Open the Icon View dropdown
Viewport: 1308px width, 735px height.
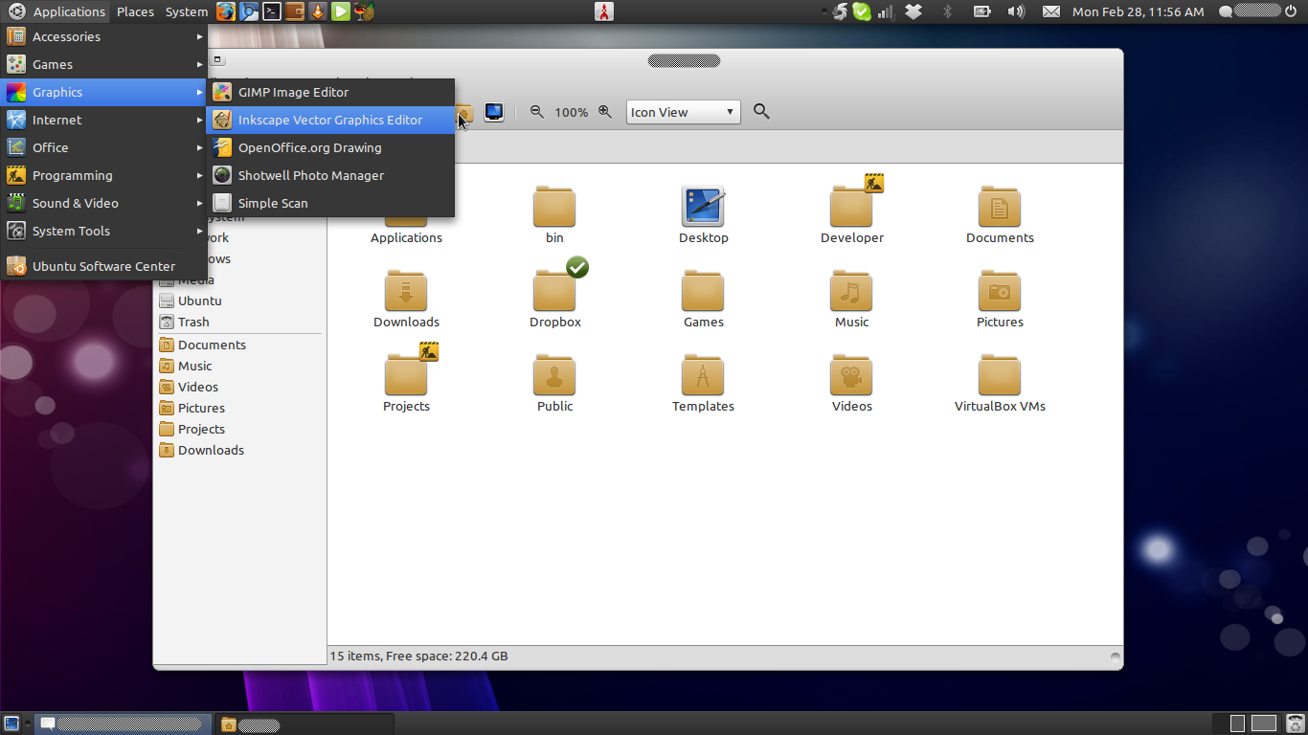[x=684, y=112]
